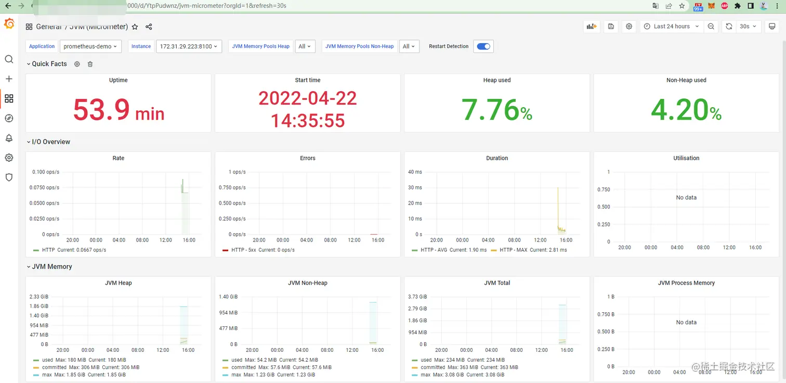Open the prometheus-demo Application dropdown
The image size is (786, 383).
click(90, 46)
